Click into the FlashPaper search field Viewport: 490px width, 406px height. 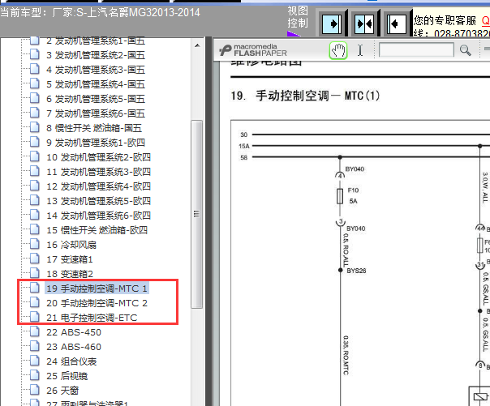(x=416, y=50)
